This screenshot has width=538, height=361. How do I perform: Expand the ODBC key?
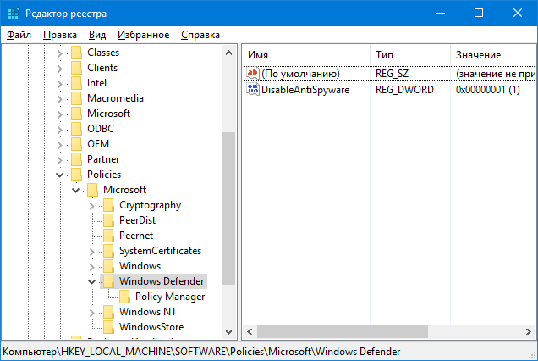[x=60, y=130]
